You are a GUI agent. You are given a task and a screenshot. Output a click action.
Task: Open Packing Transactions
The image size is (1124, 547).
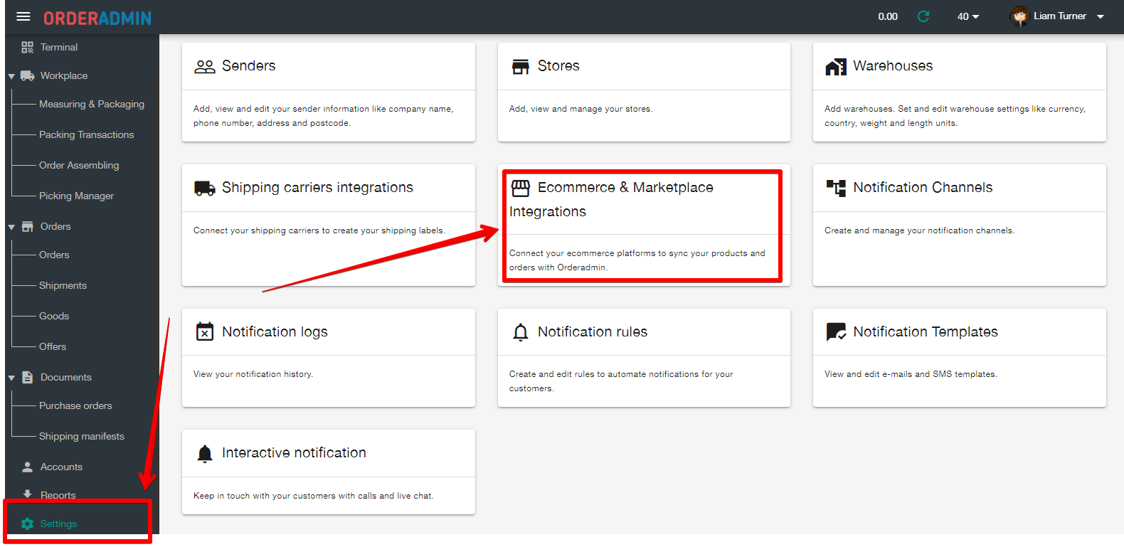click(x=86, y=134)
